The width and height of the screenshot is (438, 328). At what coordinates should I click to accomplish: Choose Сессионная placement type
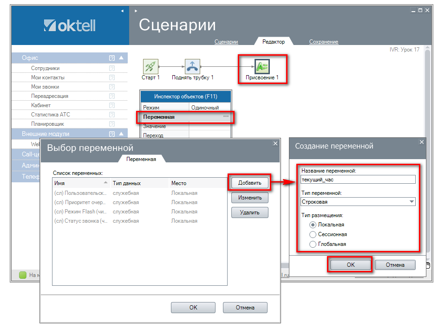(313, 234)
